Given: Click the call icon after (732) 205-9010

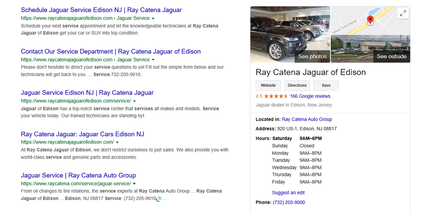Looking at the screenshot, I should click(159, 198).
